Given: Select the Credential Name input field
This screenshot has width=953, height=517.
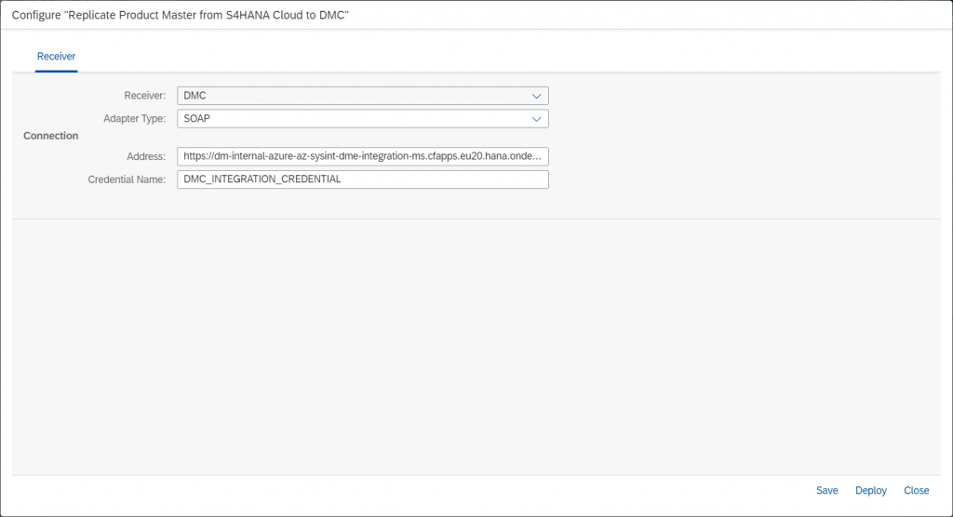Looking at the screenshot, I should click(363, 179).
